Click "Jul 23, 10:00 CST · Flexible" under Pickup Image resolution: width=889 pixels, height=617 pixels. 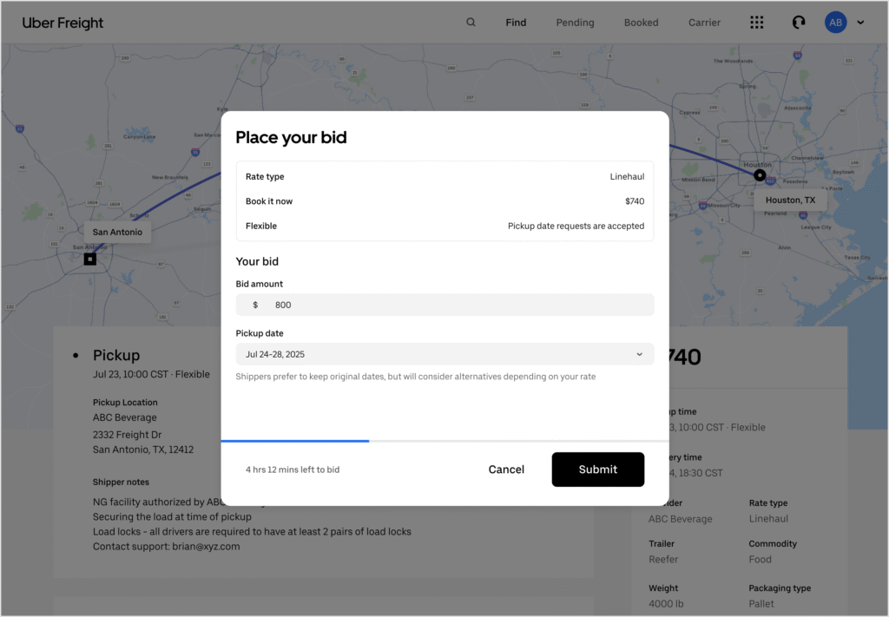click(x=151, y=375)
